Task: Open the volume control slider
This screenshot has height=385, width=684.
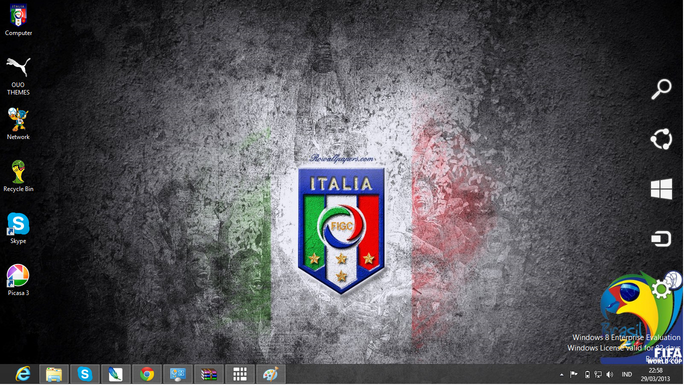Action: tap(610, 373)
